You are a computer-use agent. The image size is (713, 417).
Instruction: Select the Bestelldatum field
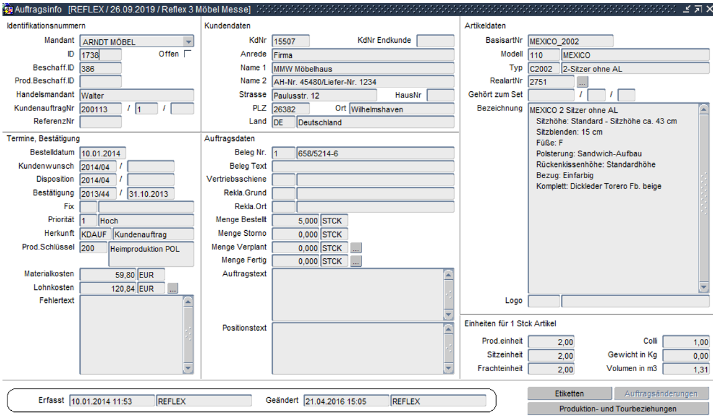click(102, 153)
